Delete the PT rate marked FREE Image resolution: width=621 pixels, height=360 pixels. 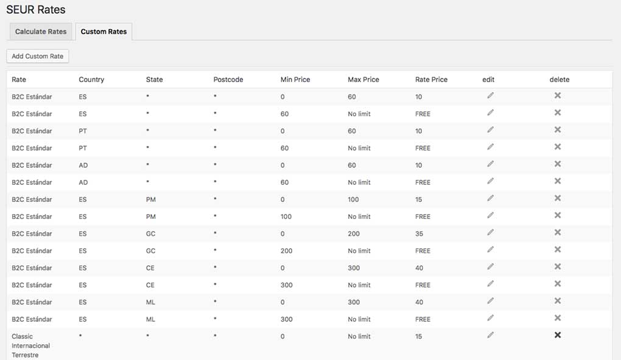click(x=557, y=147)
